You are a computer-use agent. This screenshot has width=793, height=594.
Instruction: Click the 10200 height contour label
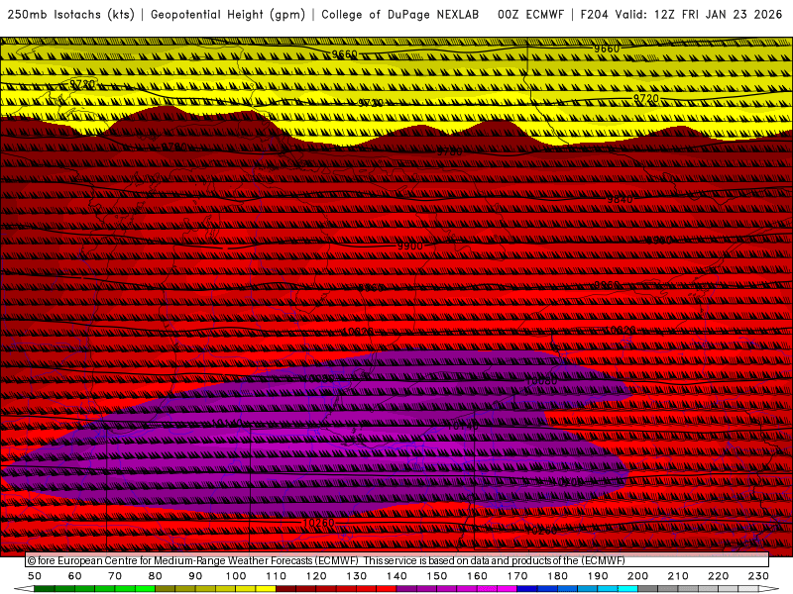coord(566,482)
